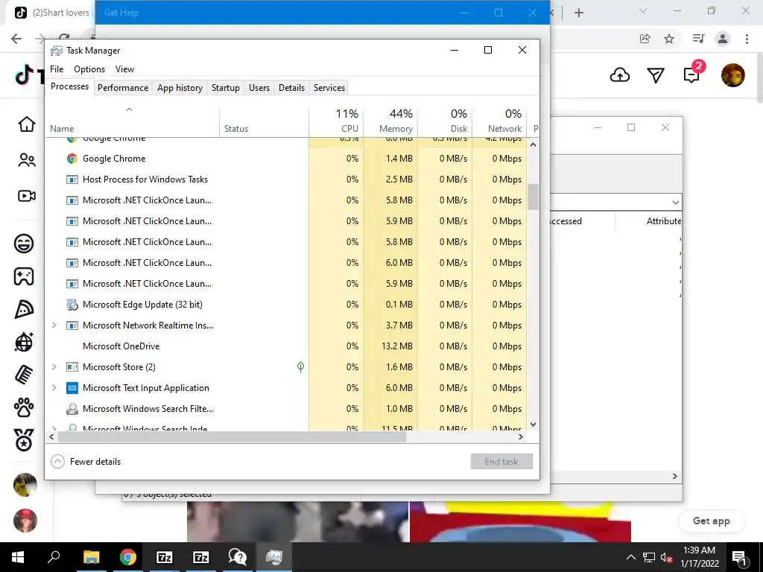Select the animals paw print category icon

tap(24, 407)
